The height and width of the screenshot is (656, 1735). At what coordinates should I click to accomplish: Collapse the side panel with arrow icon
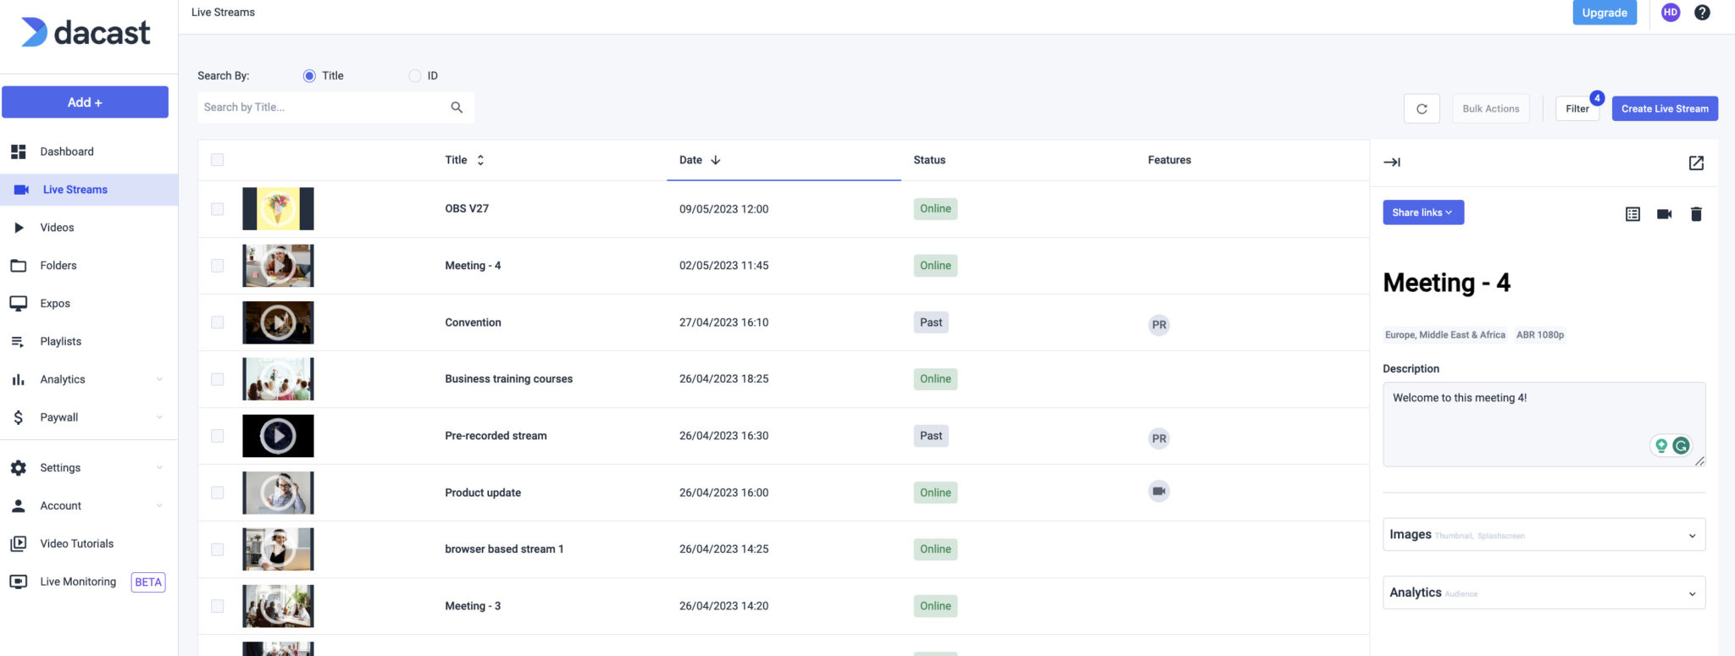tap(1392, 162)
